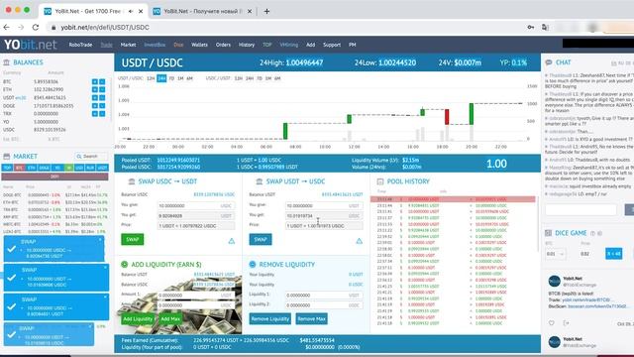Select 12H range for USDC/USDT chart
The image size is (634, 357).
coord(239,78)
